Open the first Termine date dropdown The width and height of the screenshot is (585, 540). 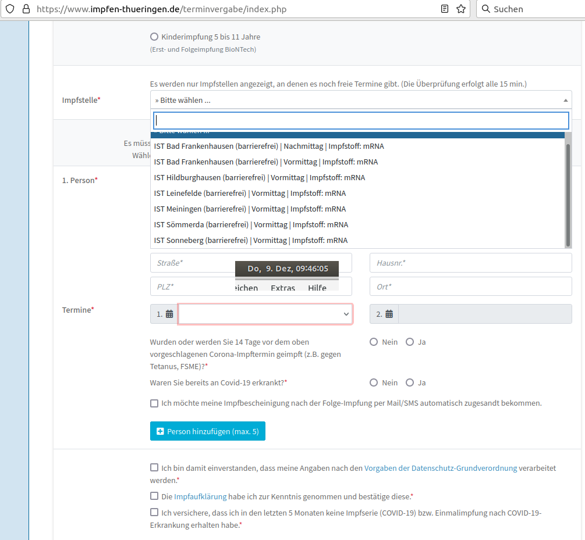click(265, 314)
